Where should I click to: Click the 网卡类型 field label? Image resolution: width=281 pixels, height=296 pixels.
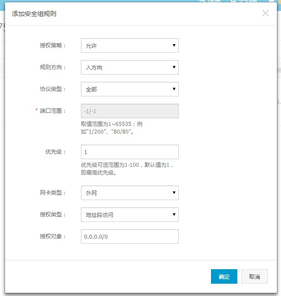pos(53,193)
